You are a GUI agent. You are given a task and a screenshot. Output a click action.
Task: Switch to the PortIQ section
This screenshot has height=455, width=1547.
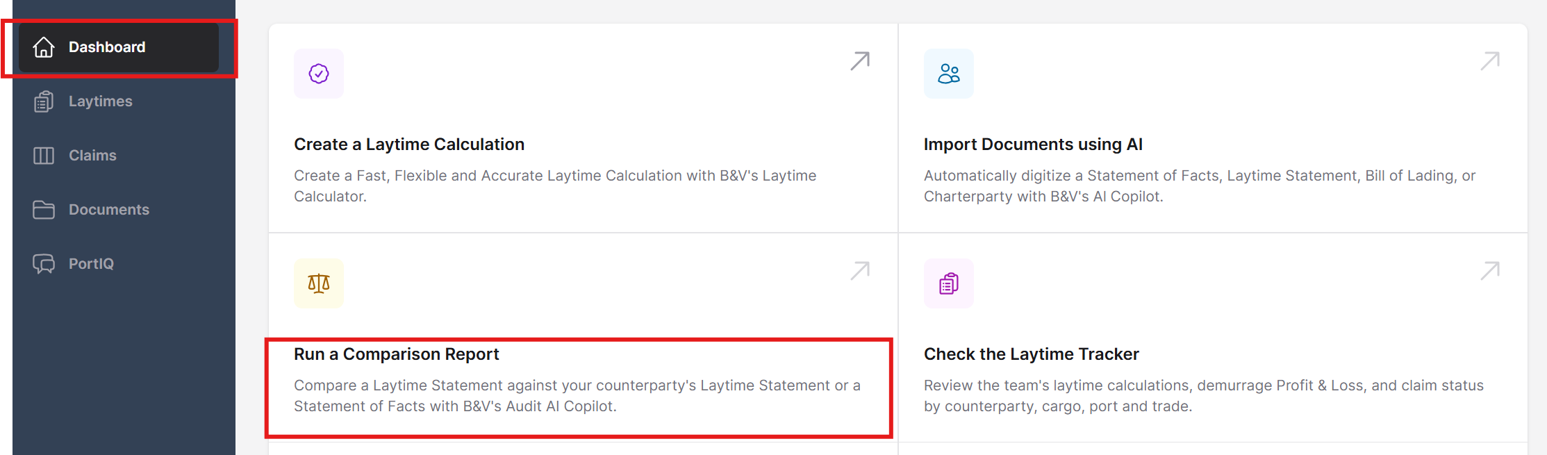click(x=91, y=264)
